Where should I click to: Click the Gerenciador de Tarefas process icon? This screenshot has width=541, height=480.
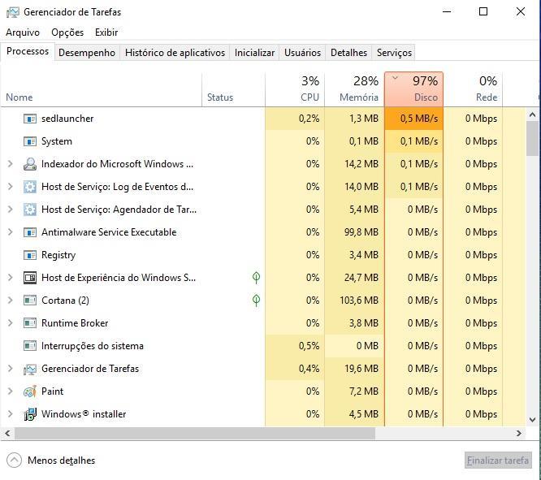point(30,370)
